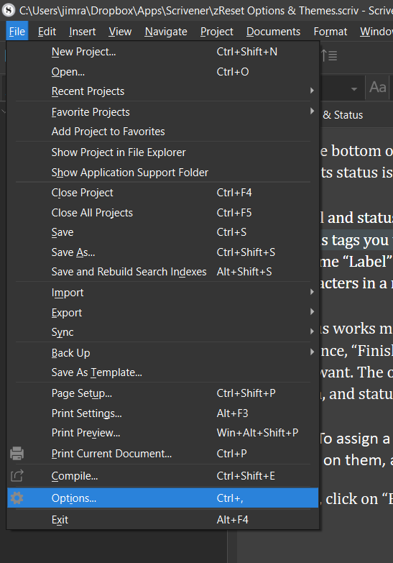Open the Documents menu
393x563 pixels.
click(x=273, y=32)
